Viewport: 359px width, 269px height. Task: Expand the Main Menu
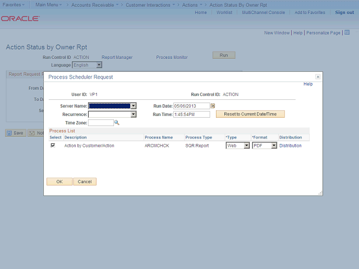tap(49, 4)
